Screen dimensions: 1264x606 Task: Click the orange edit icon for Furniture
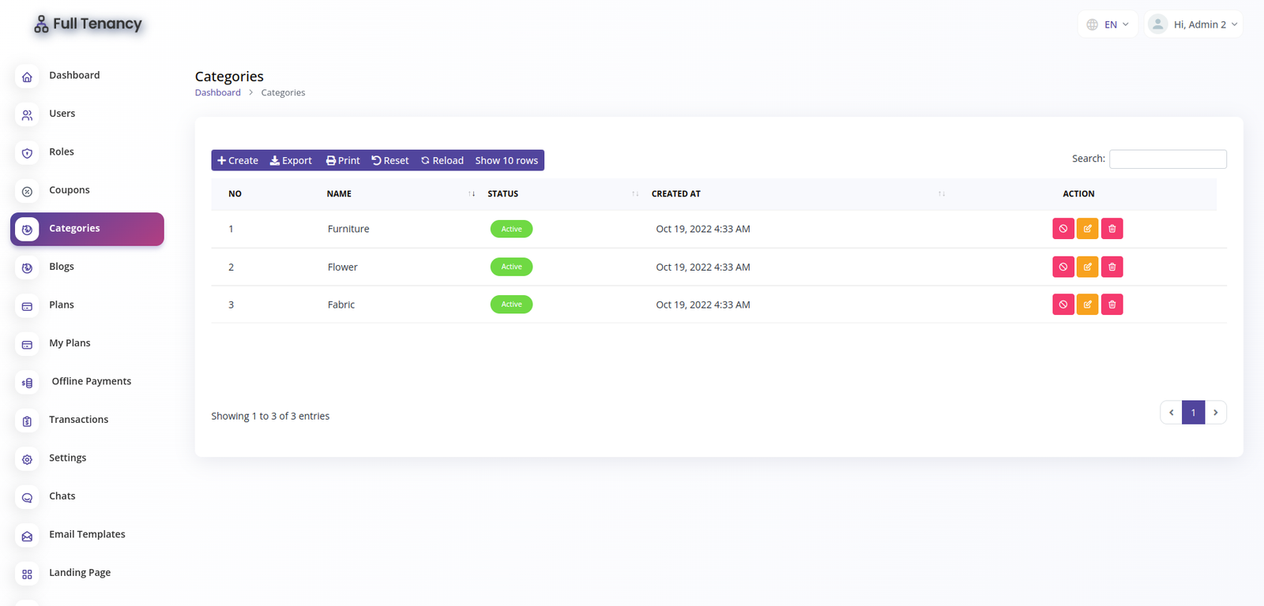coord(1087,229)
